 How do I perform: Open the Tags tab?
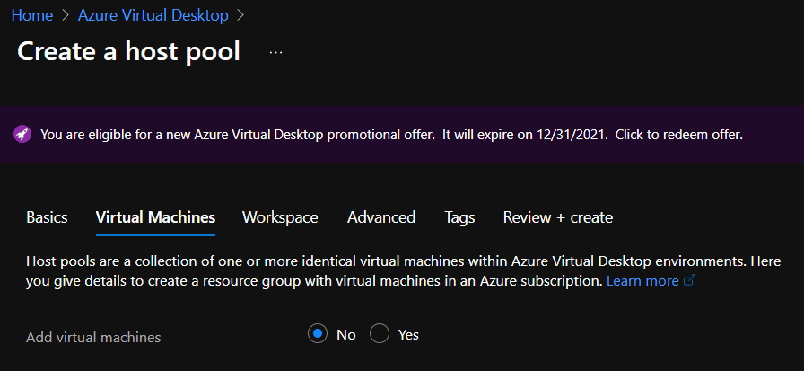click(460, 217)
